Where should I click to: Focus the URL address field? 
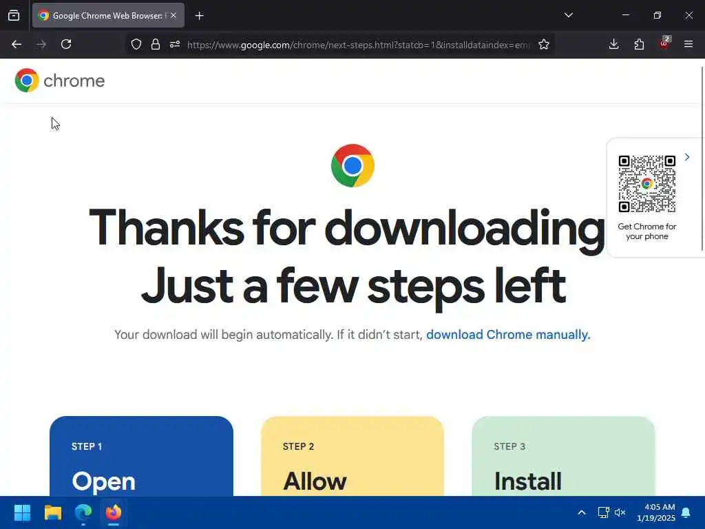pyautogui.click(x=358, y=45)
